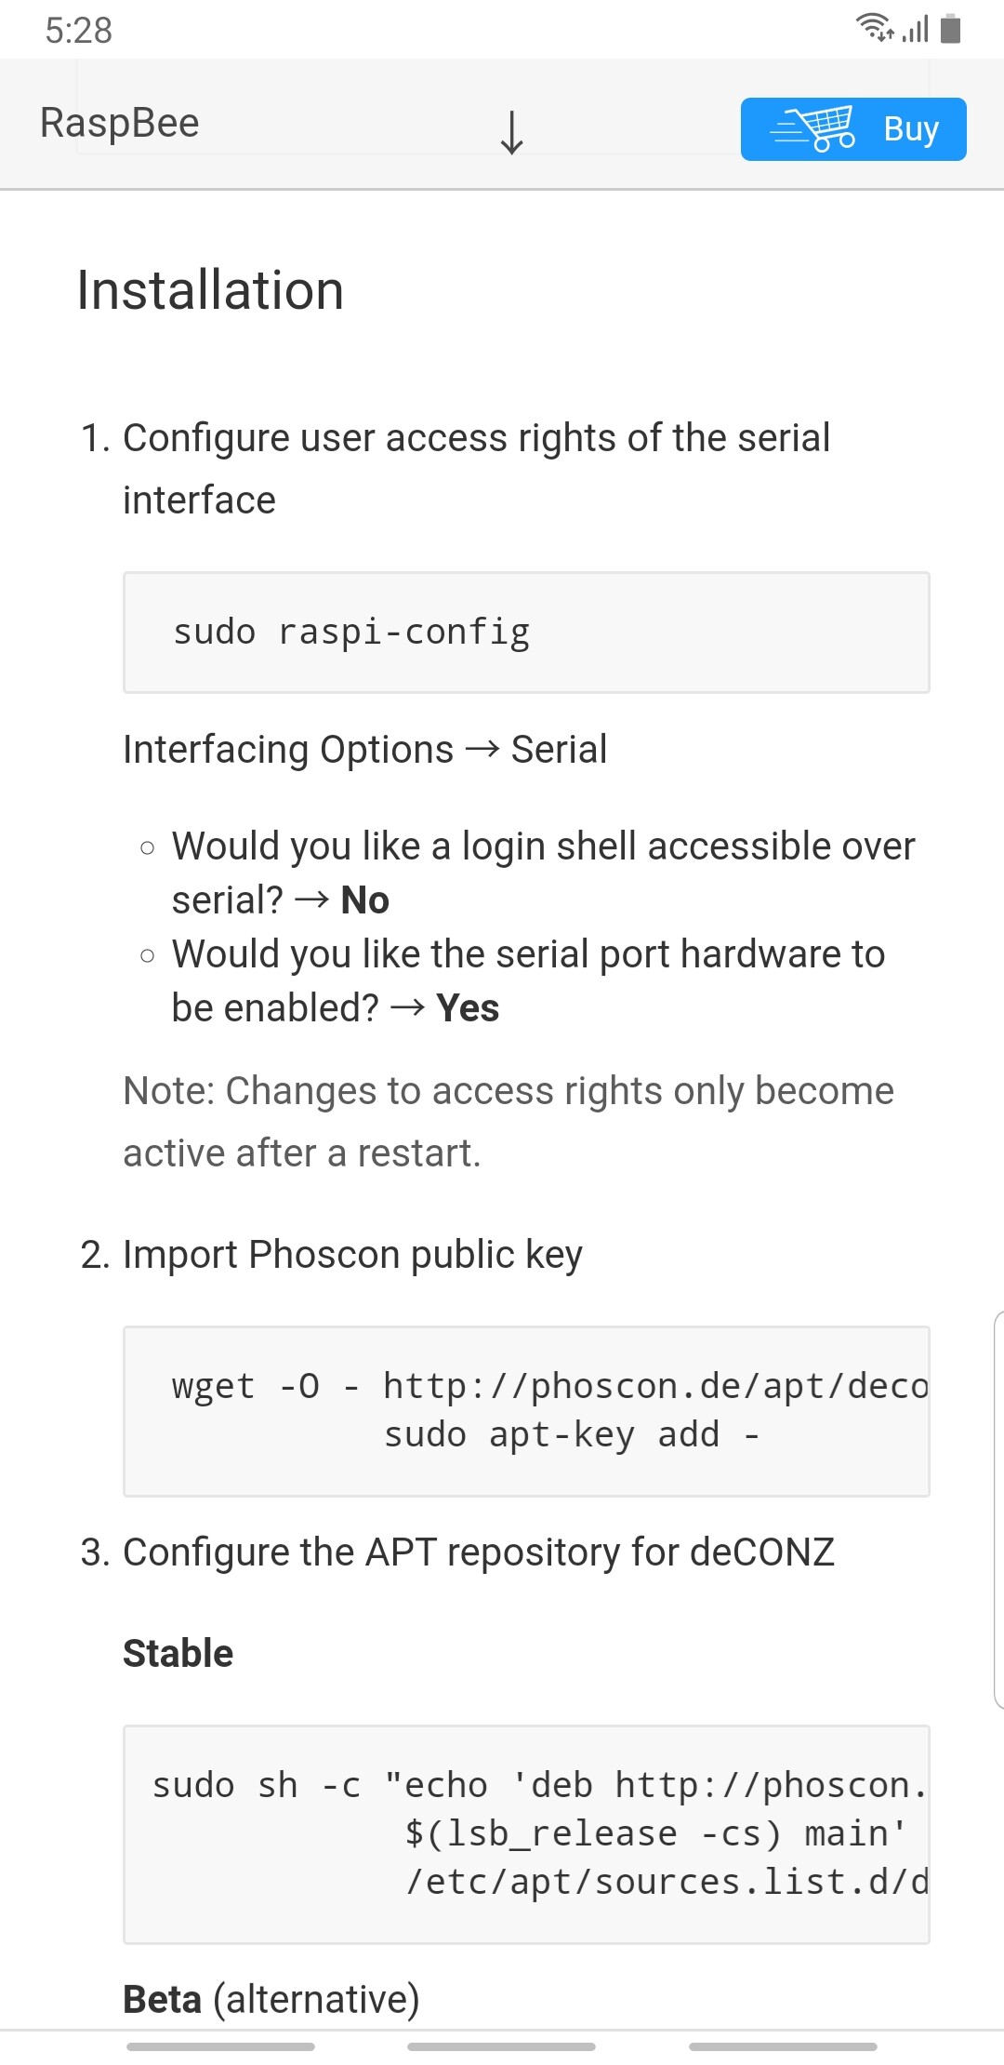The height and width of the screenshot is (2065, 1004).
Task: Tap the Beta (alternative) subheading
Action: point(271,1999)
